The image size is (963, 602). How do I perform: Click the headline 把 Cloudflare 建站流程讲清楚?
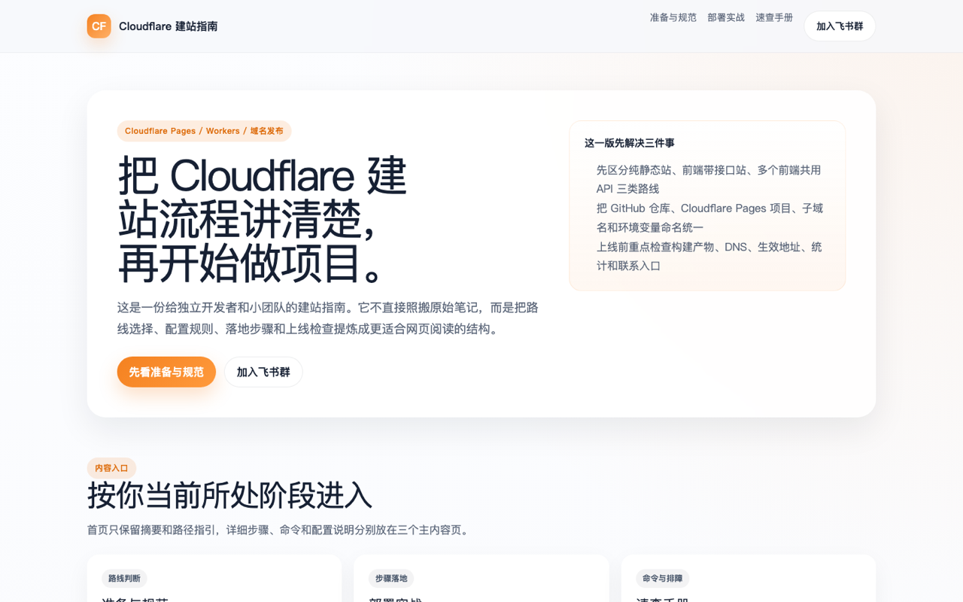click(262, 219)
